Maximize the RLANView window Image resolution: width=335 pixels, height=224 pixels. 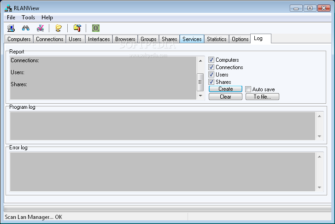(x=310, y=8)
